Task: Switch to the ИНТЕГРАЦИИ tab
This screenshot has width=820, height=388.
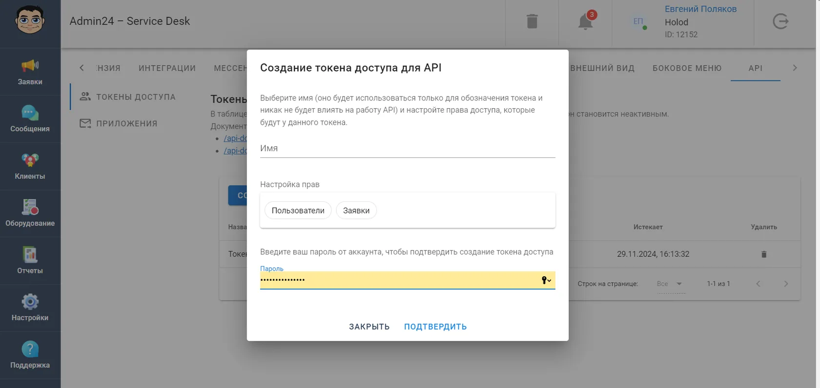Action: click(x=167, y=68)
